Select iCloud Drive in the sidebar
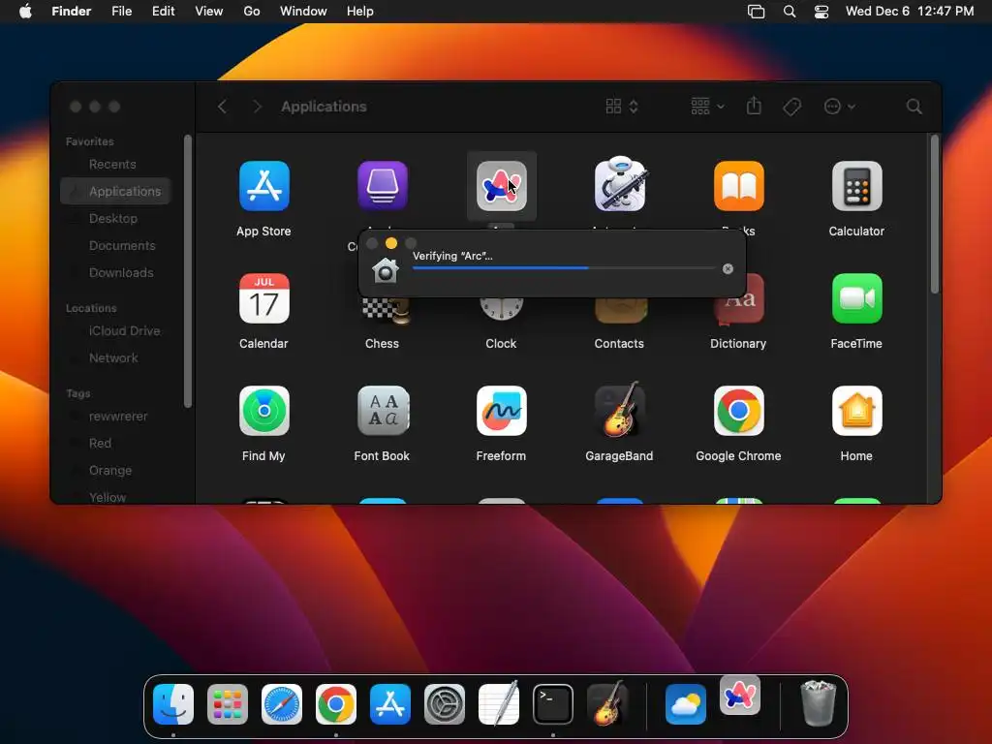 click(x=115, y=331)
